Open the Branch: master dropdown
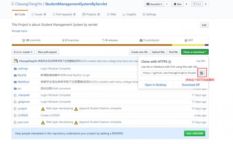The height and width of the screenshot is (144, 233). pos(23,52)
